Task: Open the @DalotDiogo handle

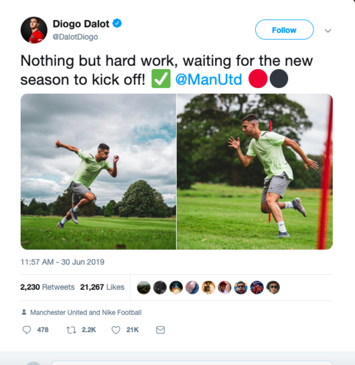Action: click(75, 37)
